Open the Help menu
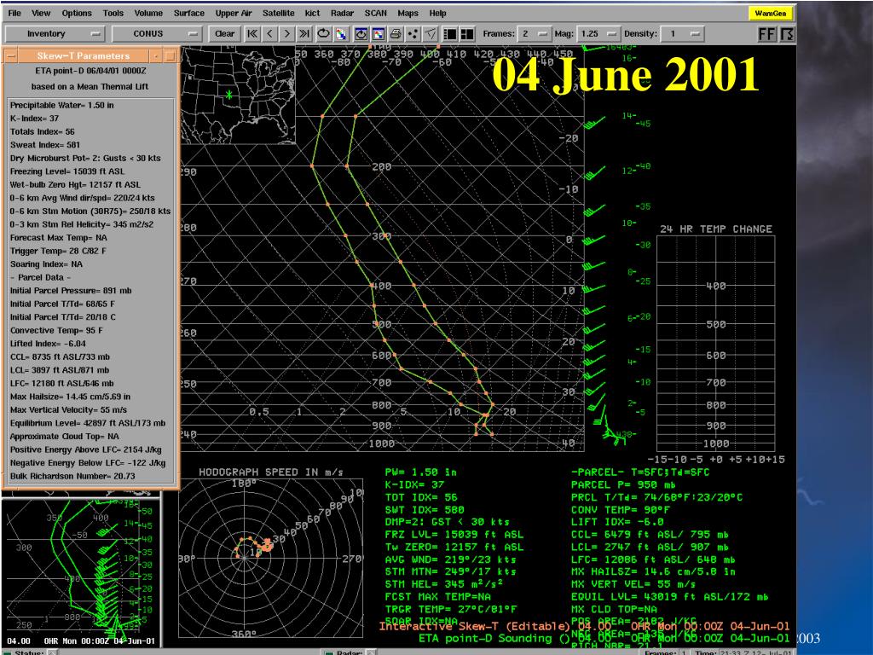Viewport: 873px width, 655px height. coord(437,13)
